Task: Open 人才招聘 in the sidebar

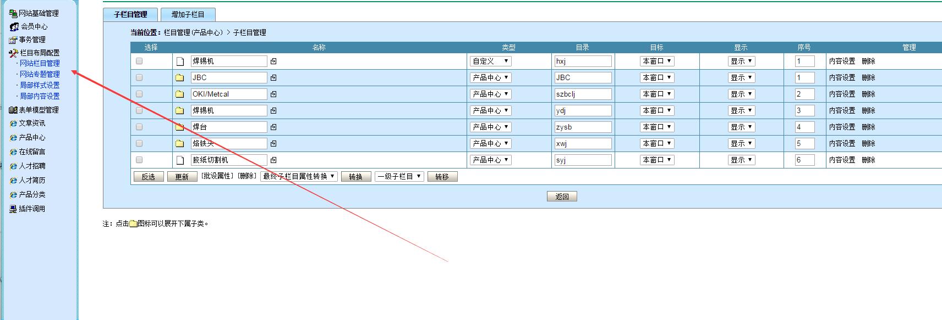Action: coord(32,166)
